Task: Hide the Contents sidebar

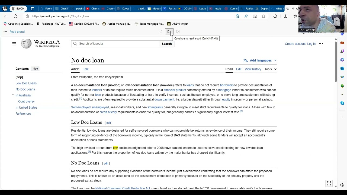Action: pyautogui.click(x=35, y=69)
